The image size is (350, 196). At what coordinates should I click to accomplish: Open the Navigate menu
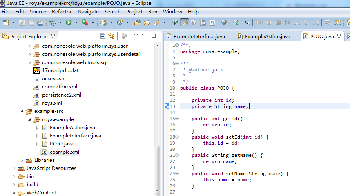pos(88,12)
